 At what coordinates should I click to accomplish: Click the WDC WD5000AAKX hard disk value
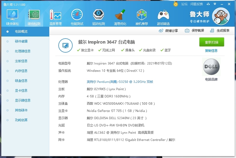click(121, 103)
